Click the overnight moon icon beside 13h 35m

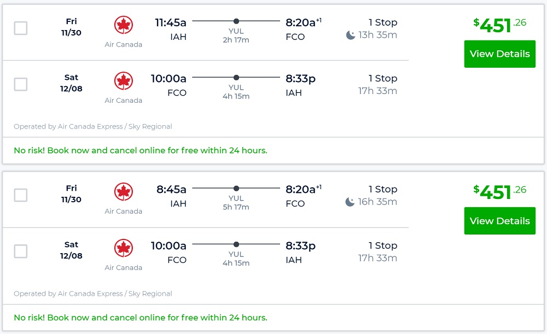click(351, 35)
